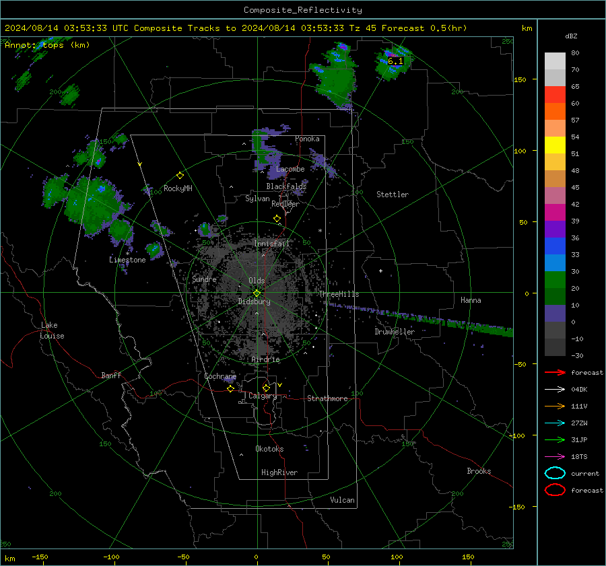The height and width of the screenshot is (566, 606).
Task: Click the '31JP' legend label
Action: 579,439
